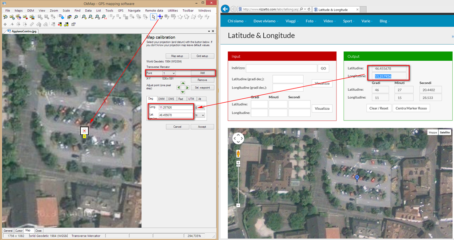The image size is (454, 240).
Task: Click the browser refresh icon
Action: click(309, 9)
